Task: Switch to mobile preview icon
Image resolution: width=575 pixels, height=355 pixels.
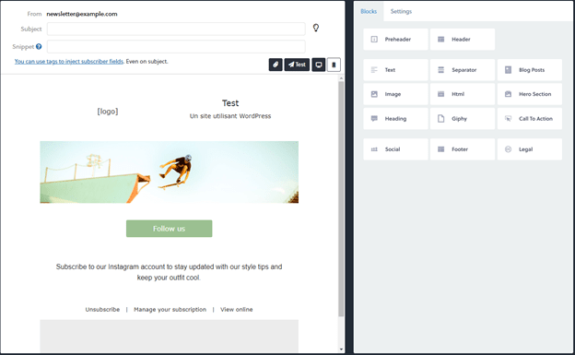Action: (334, 65)
